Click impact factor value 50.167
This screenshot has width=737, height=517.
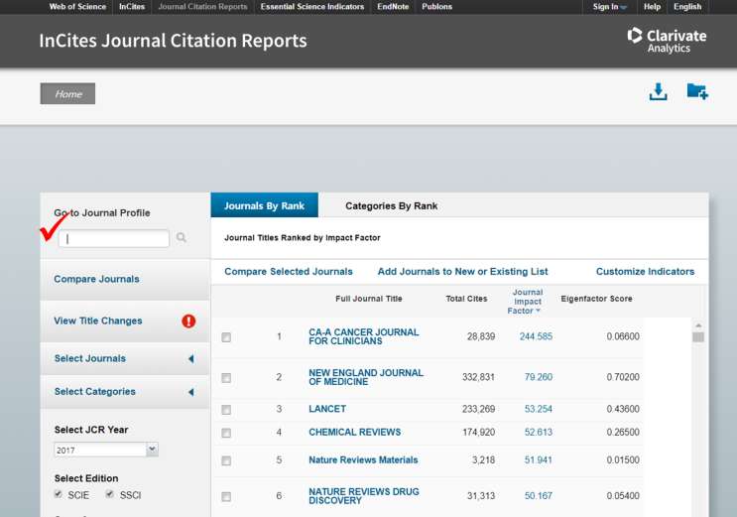[x=539, y=496]
